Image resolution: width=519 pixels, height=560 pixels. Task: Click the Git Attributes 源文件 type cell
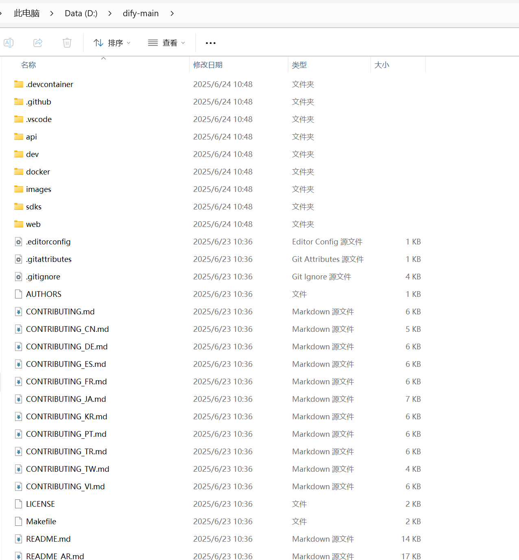click(328, 259)
